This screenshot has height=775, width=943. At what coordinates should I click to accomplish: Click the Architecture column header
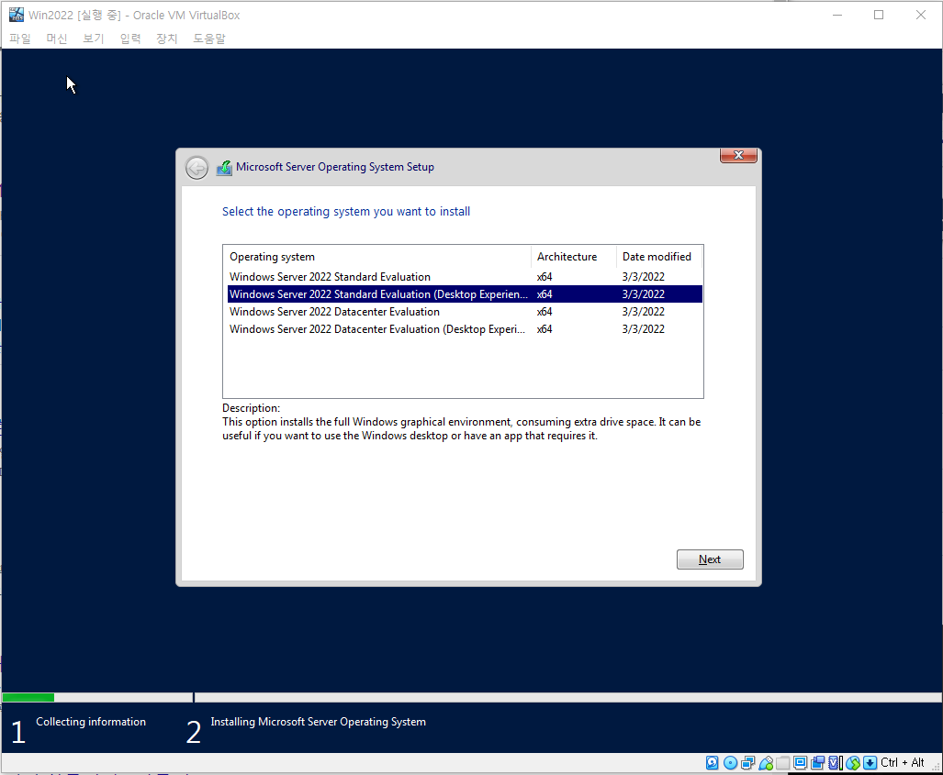(574, 257)
